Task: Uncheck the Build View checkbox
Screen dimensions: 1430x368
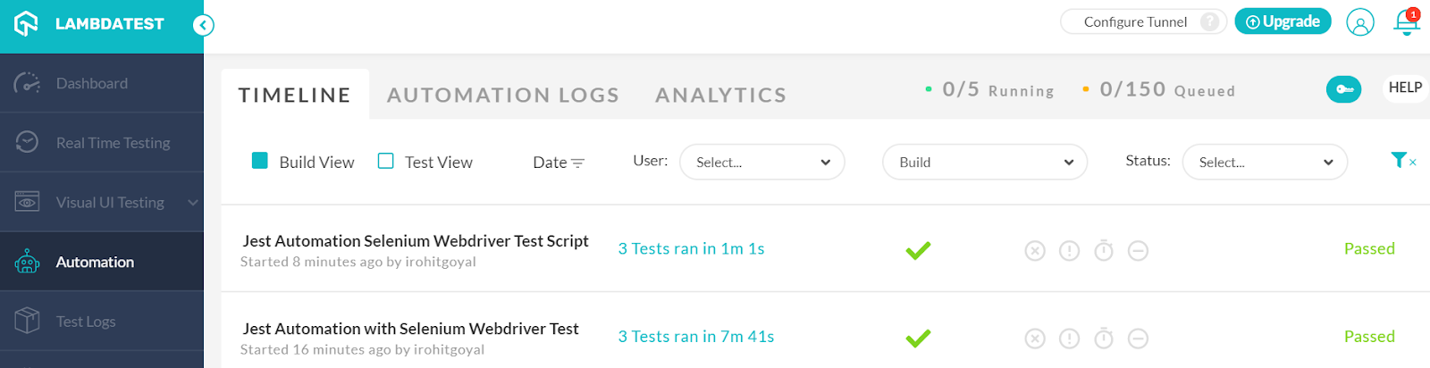Action: pos(260,161)
